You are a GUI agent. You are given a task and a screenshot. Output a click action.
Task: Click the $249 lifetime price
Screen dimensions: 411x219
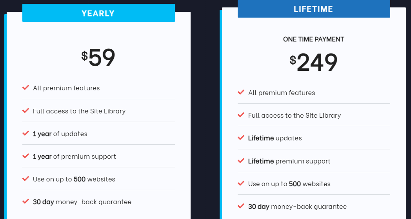coord(313,62)
